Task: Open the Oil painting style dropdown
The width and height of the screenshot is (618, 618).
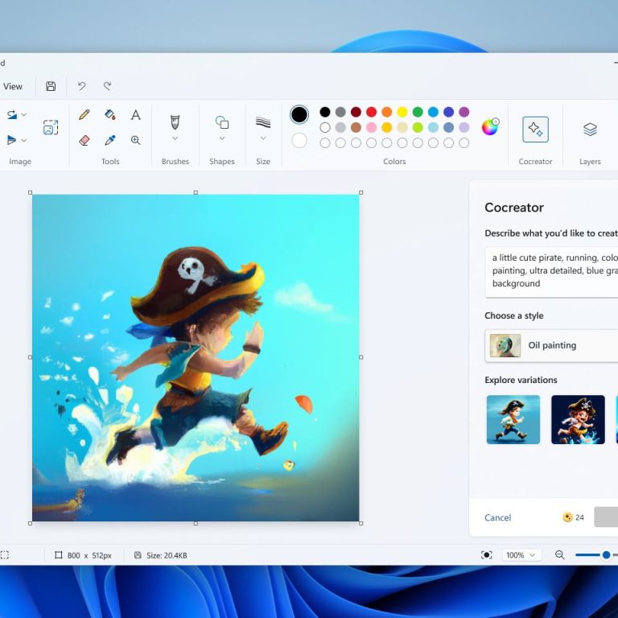Action: point(551,346)
